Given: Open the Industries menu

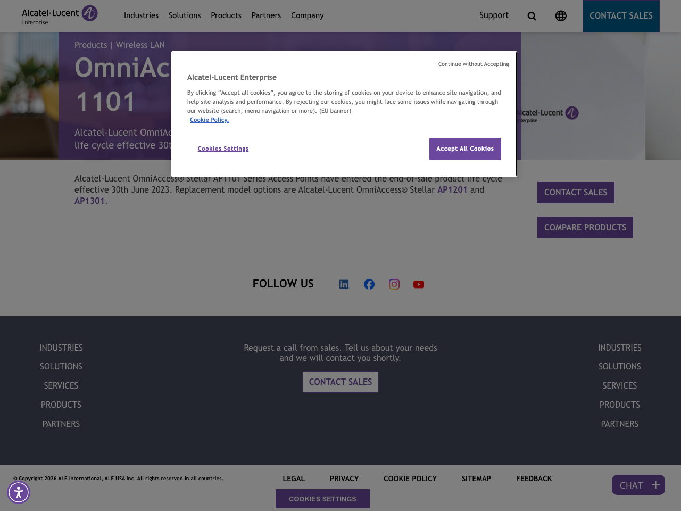Looking at the screenshot, I should click(141, 14).
